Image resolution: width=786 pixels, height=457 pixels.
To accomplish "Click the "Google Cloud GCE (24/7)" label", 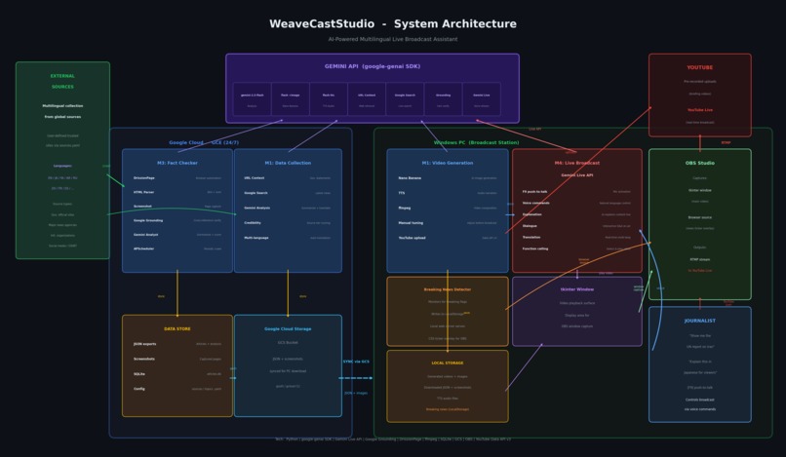I will click(x=204, y=143).
